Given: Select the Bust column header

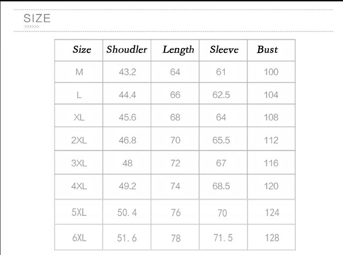Looking at the screenshot, I should 267,50.
